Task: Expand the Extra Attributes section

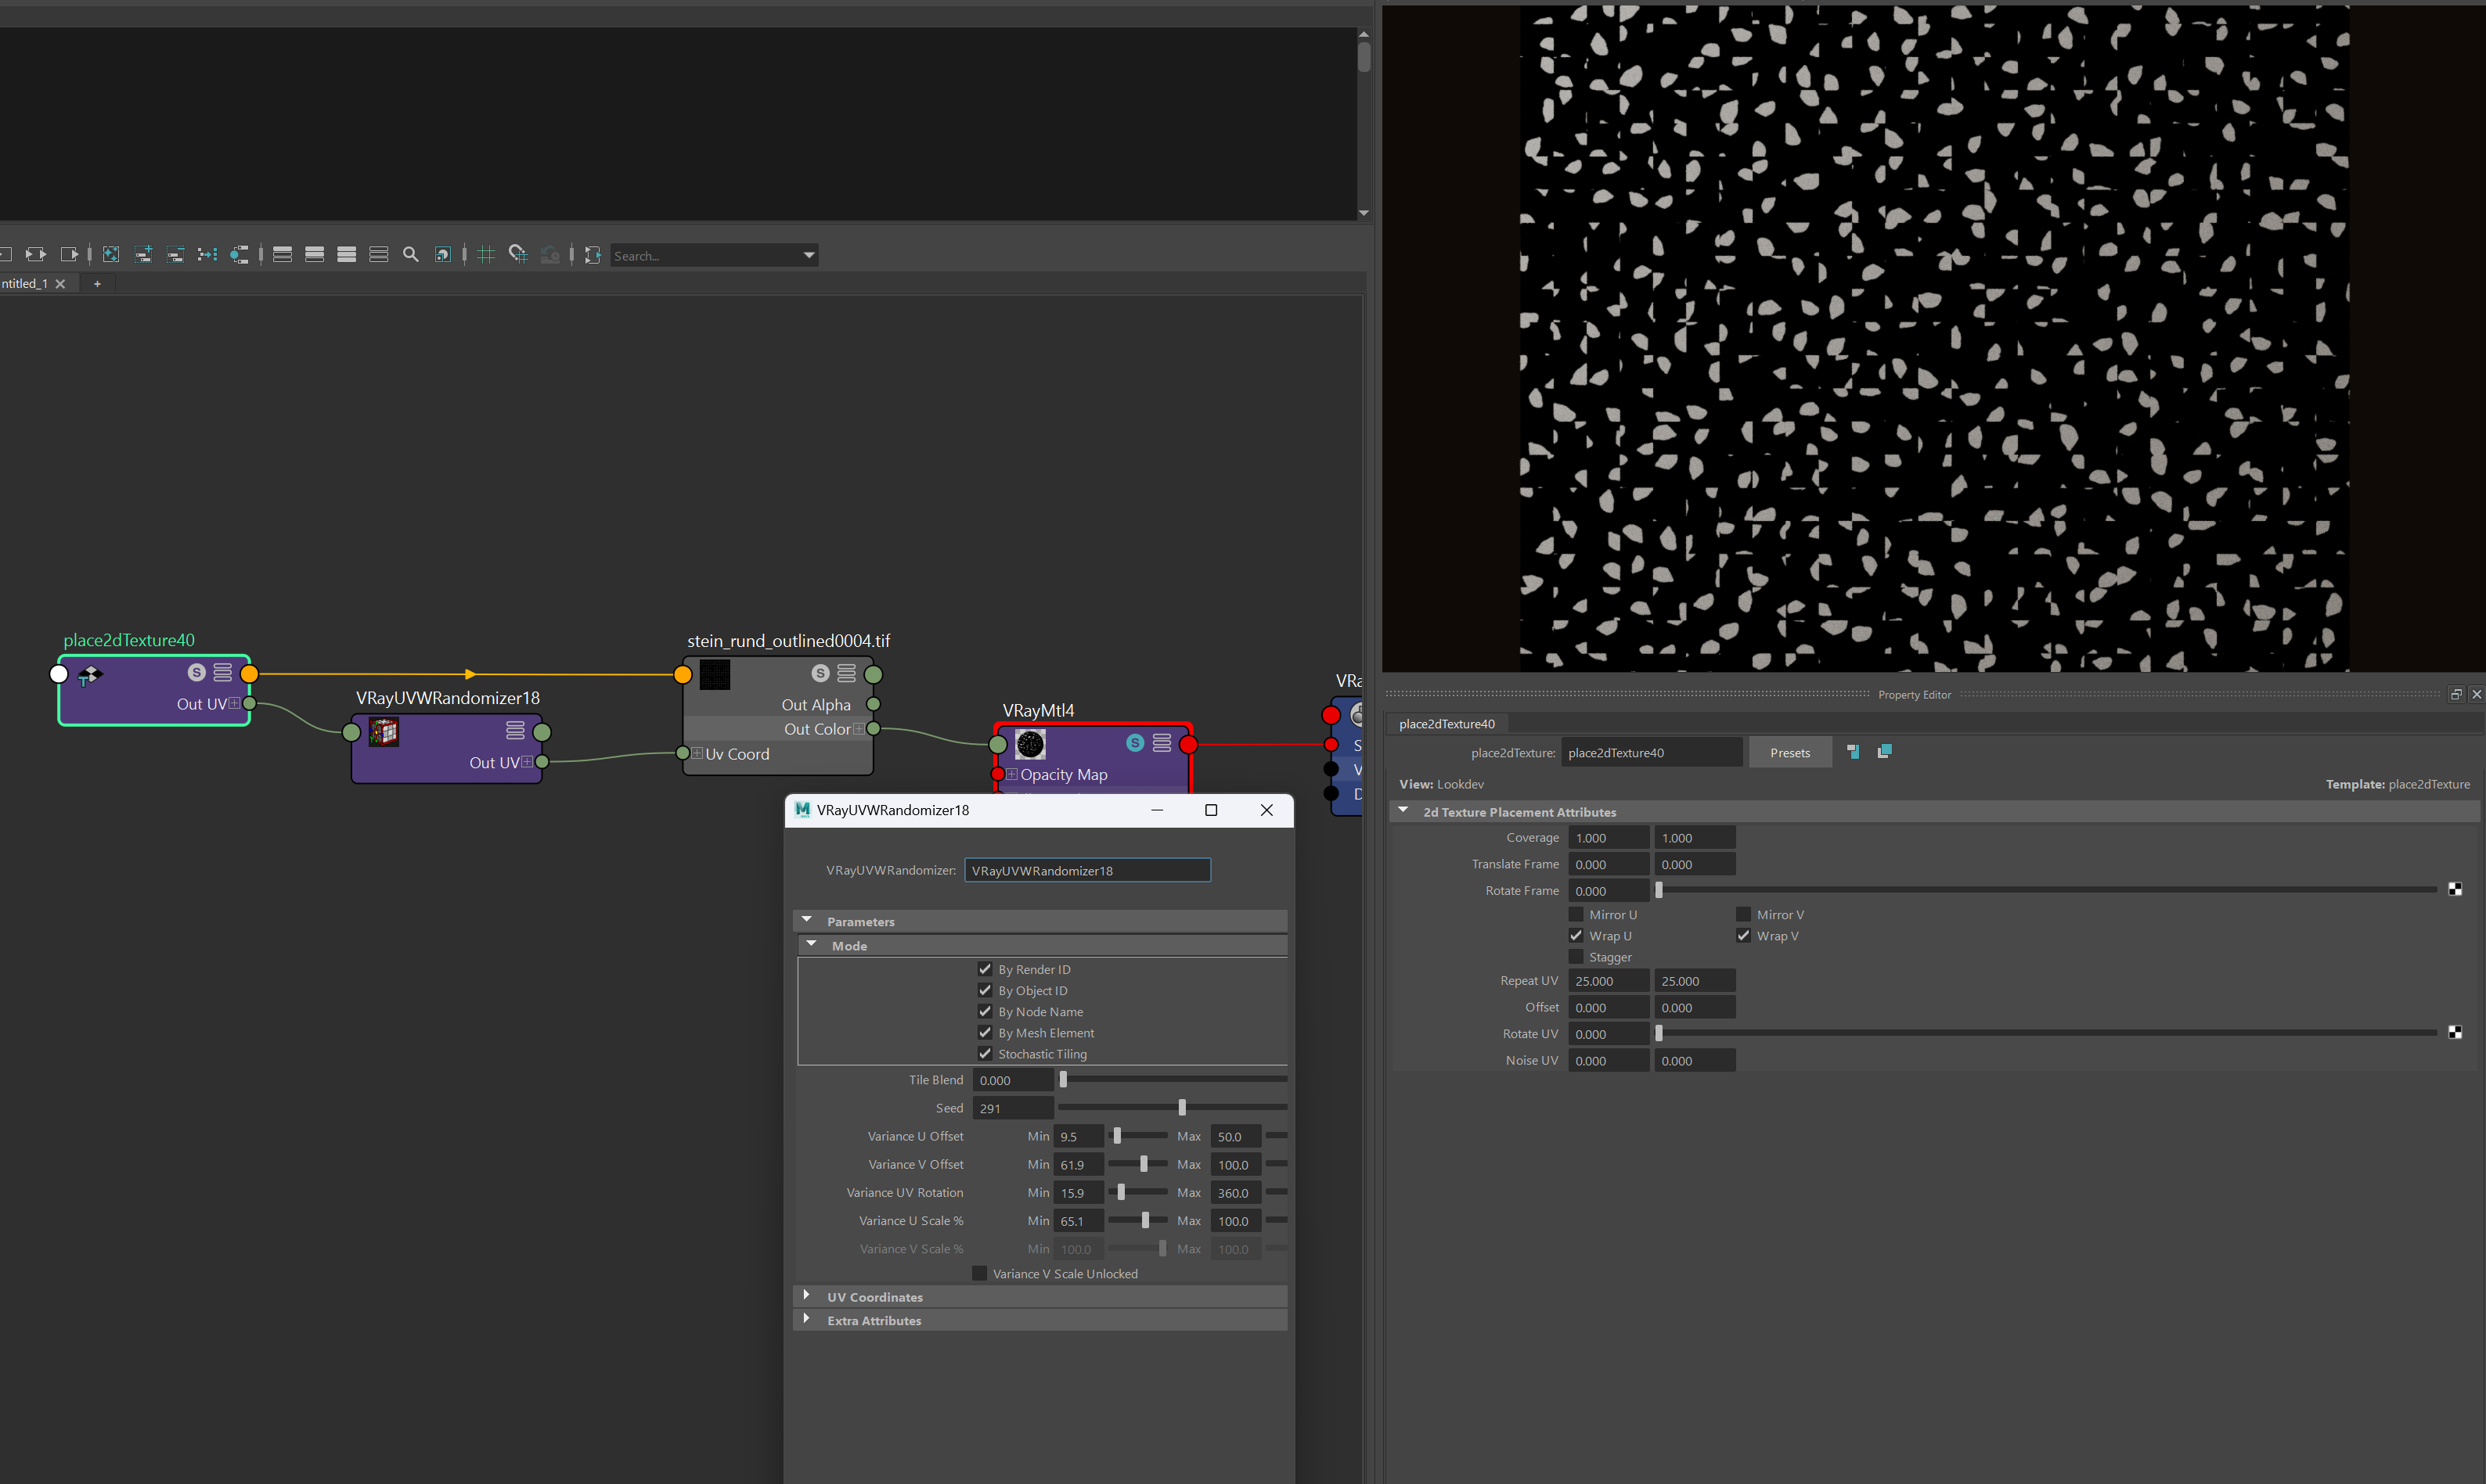Action: click(x=806, y=1319)
